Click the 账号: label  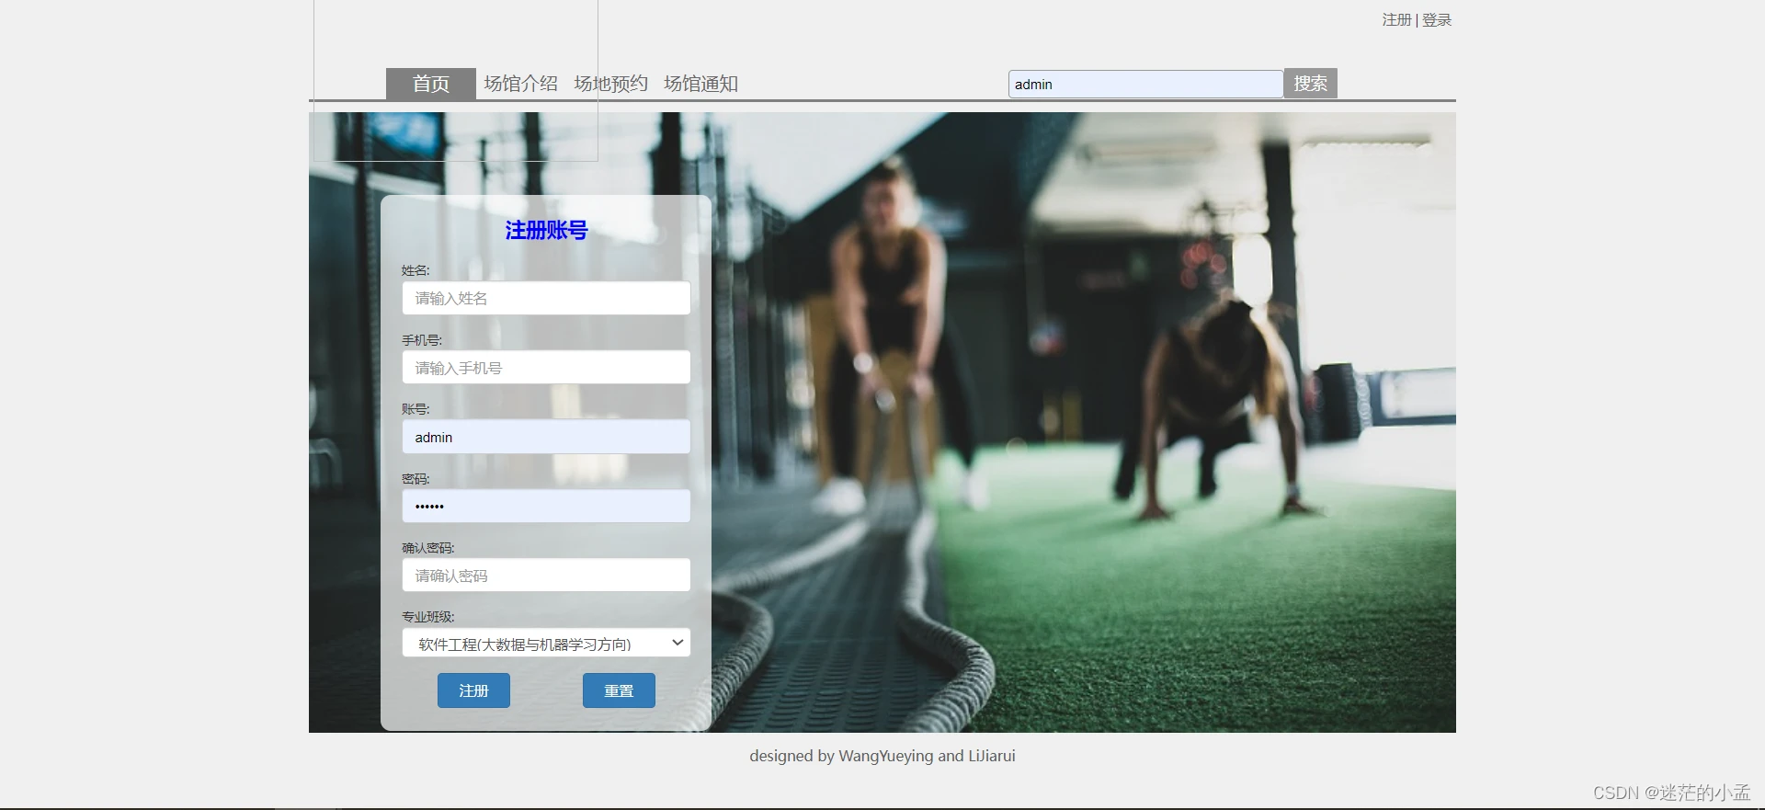(x=416, y=409)
